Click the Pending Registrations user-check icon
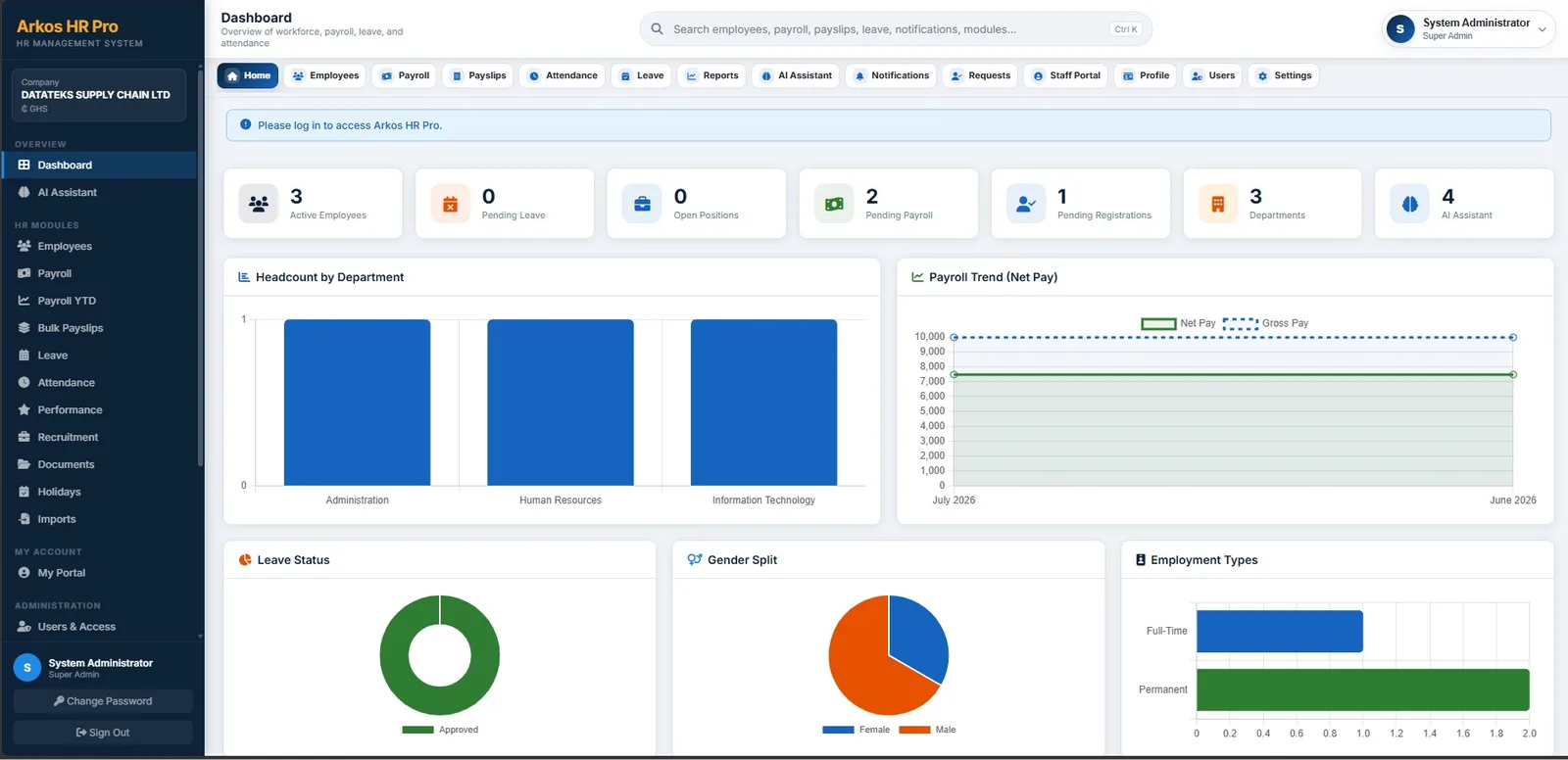 [x=1026, y=204]
